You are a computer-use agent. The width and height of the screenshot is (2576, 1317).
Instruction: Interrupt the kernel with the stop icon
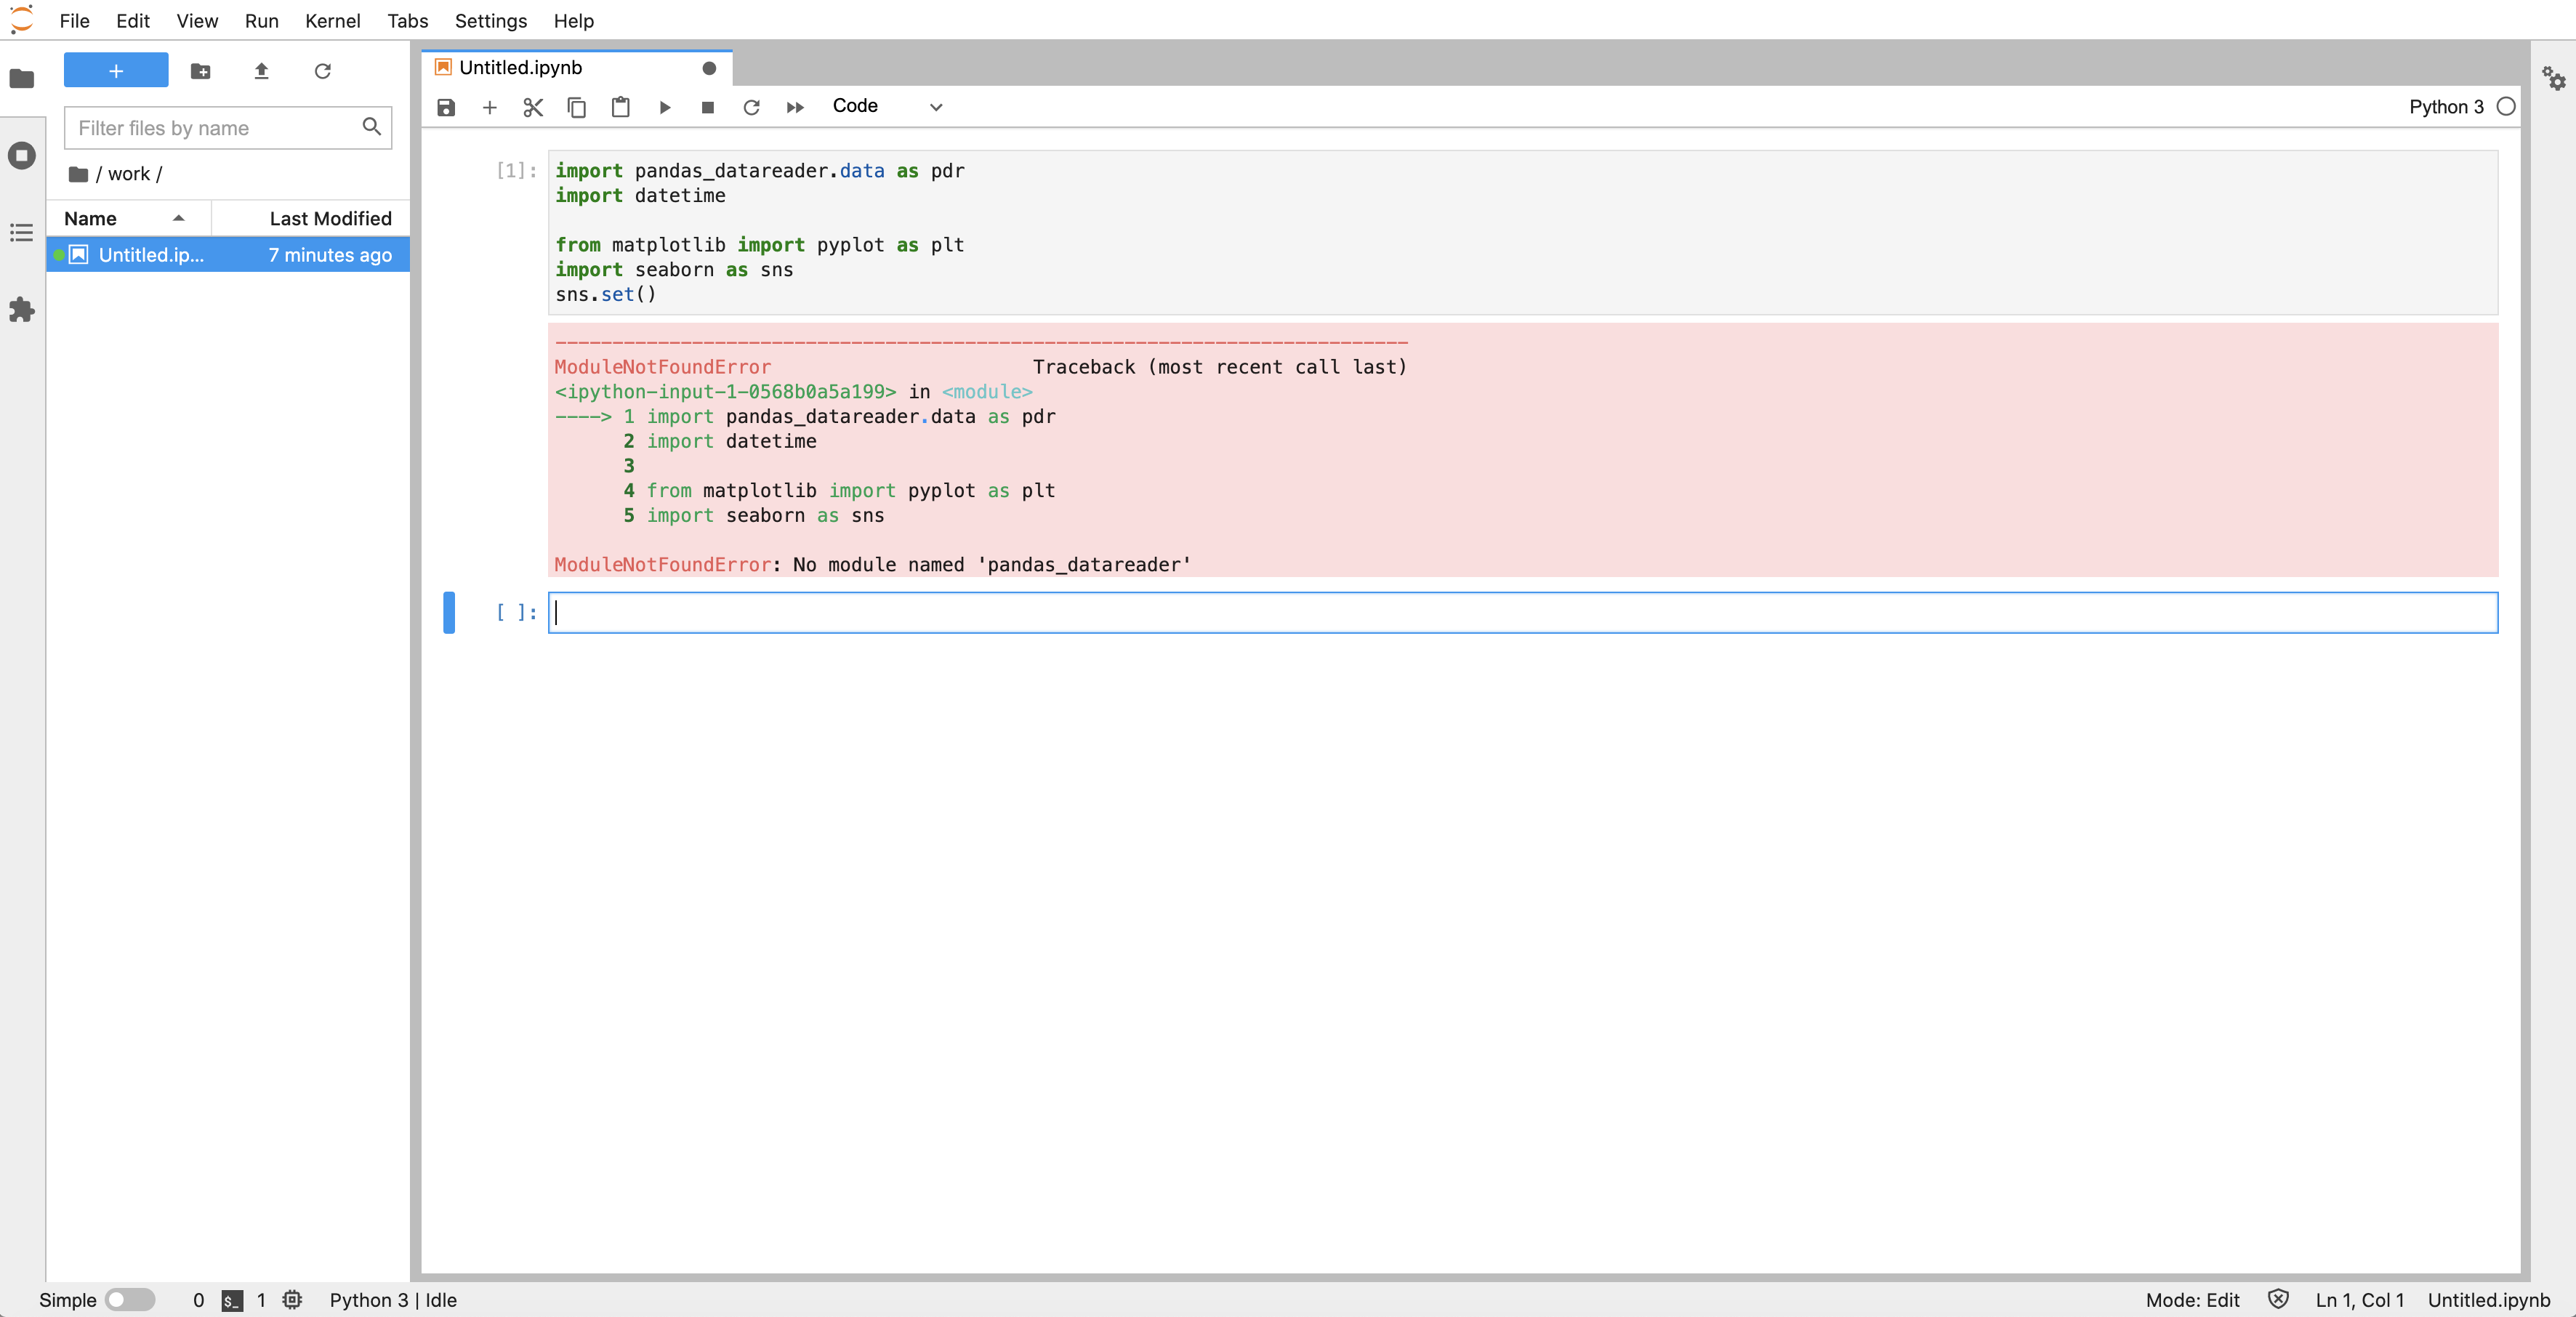coord(707,107)
